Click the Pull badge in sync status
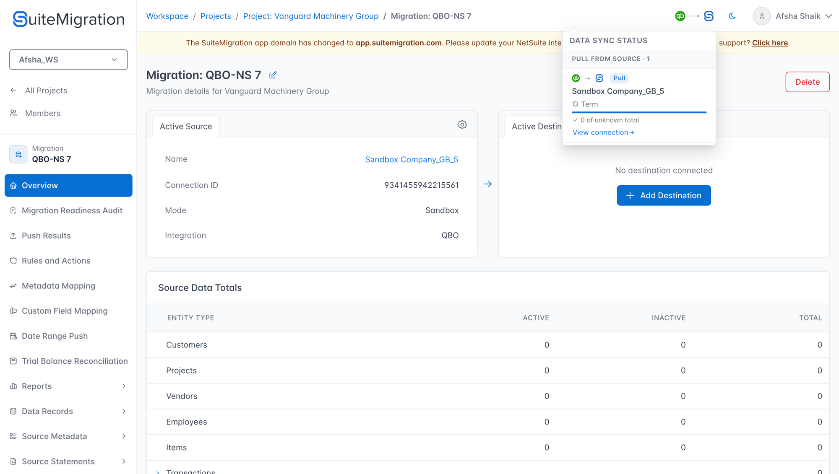Viewport: 839px width, 474px height. click(x=619, y=78)
